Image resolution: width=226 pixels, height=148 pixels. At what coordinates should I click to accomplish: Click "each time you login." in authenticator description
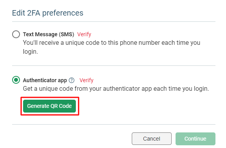pos(181,89)
